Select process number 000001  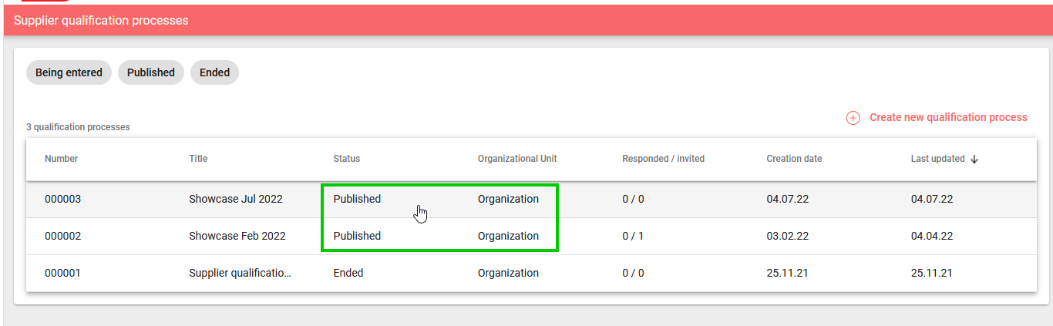coord(62,273)
